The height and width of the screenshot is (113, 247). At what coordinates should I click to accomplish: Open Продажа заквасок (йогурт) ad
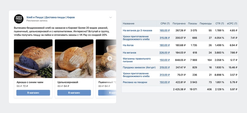click(x=139, y=67)
